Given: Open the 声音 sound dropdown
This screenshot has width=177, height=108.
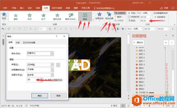Looking at the screenshot, I should click(52, 65).
